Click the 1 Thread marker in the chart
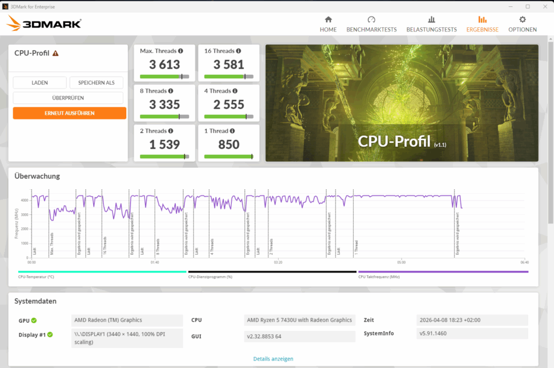554x368 pixels. tap(356, 247)
